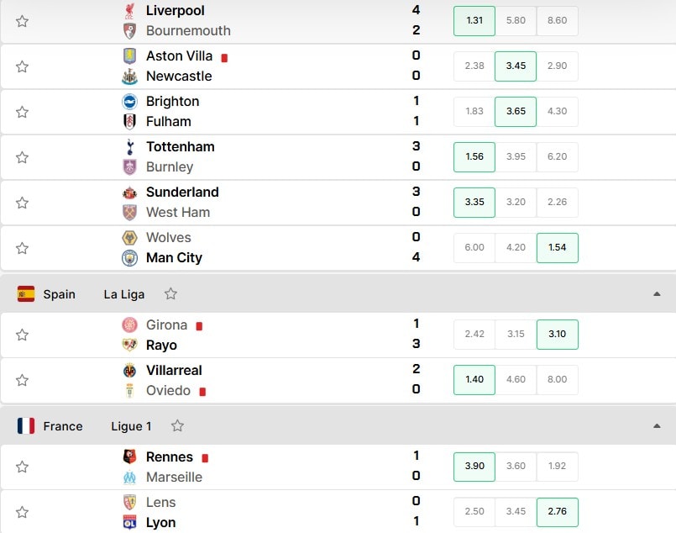
Task: Collapse the France Ligue 1 section
Action: click(657, 426)
